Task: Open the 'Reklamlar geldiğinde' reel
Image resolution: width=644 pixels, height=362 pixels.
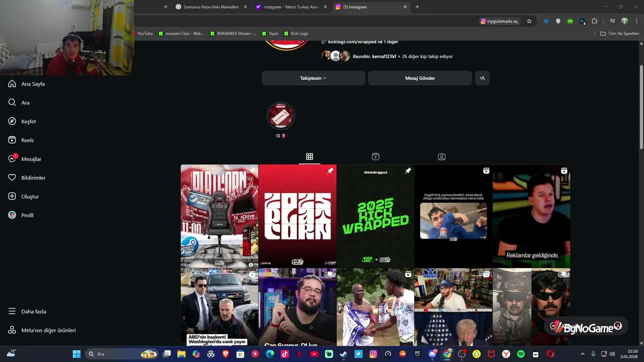Action: pyautogui.click(x=531, y=216)
